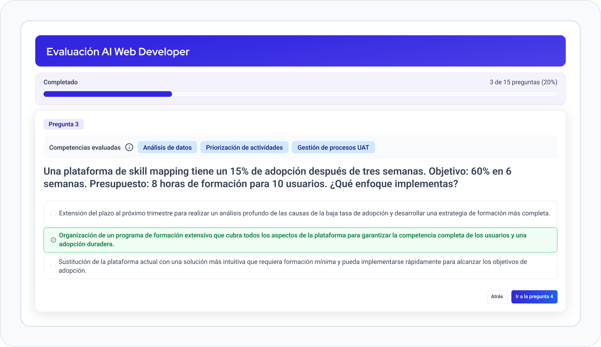Click the empty part of the progress bar
Image resolution: width=601 pixels, height=347 pixels.
(365, 94)
